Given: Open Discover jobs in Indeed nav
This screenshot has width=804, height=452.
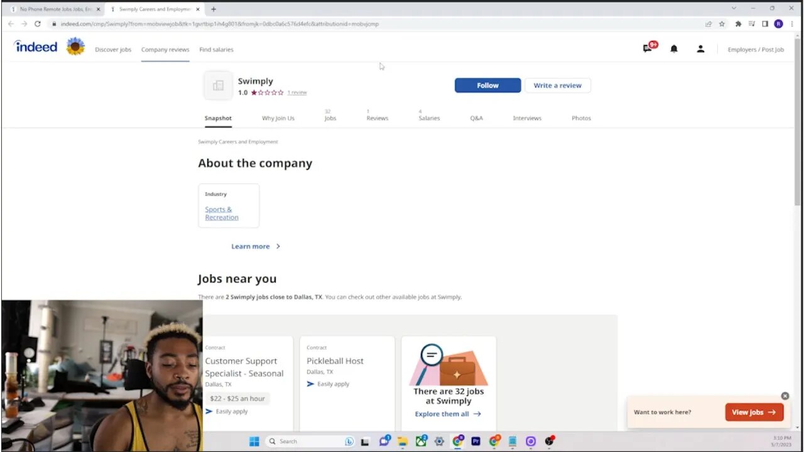Looking at the screenshot, I should tap(113, 50).
